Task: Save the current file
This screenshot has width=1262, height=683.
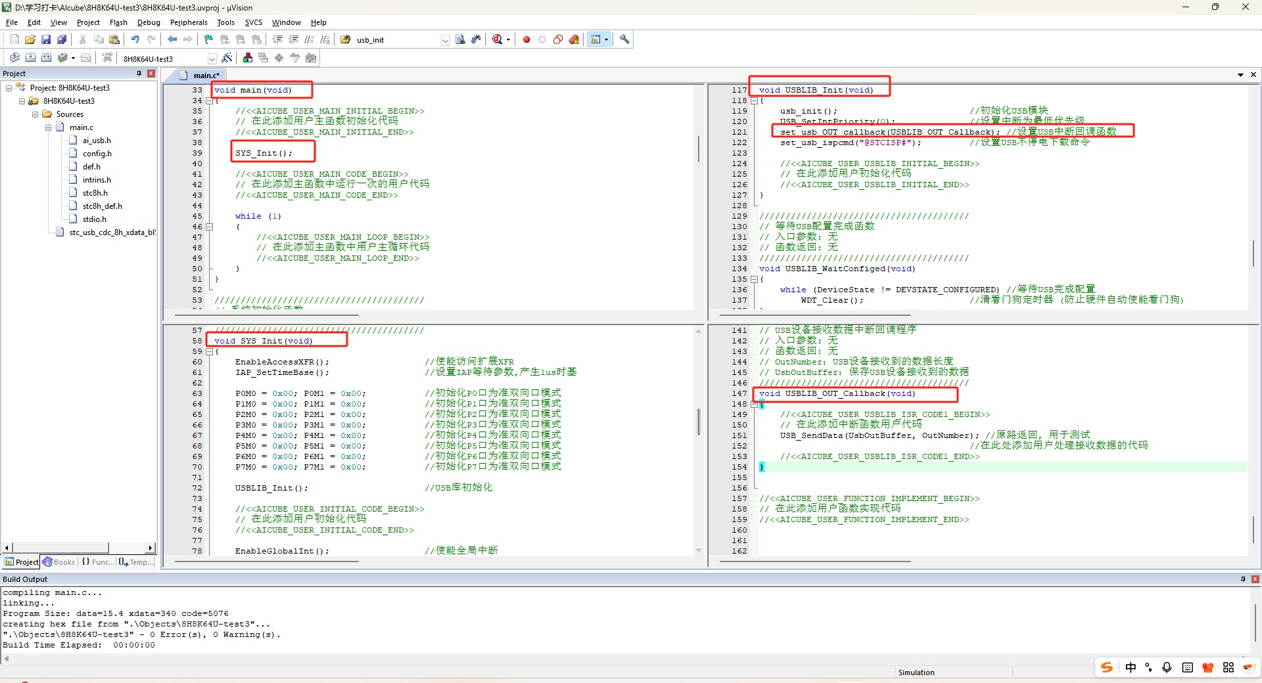Action: pos(46,39)
